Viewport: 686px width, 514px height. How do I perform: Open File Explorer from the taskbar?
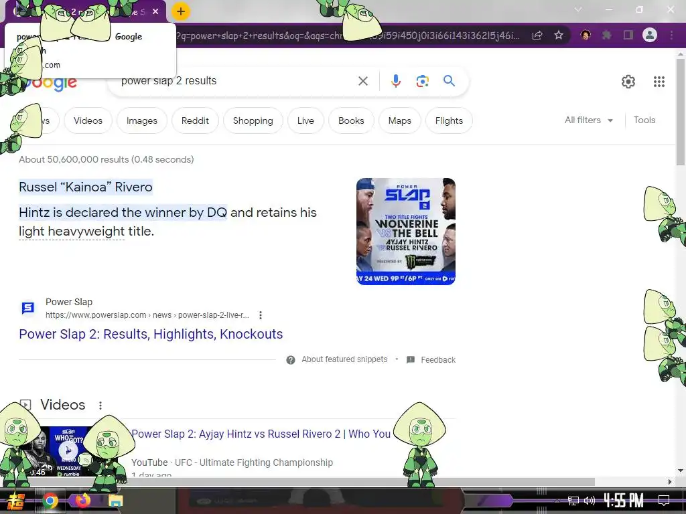[x=115, y=501]
